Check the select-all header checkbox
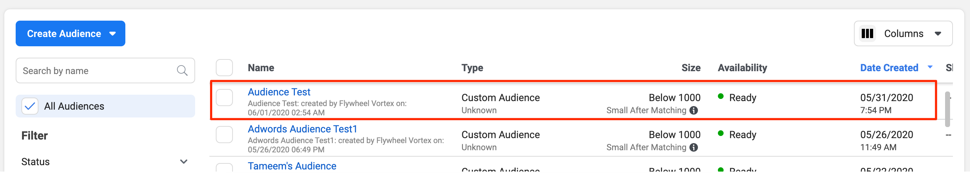This screenshot has width=970, height=173. pyautogui.click(x=224, y=68)
